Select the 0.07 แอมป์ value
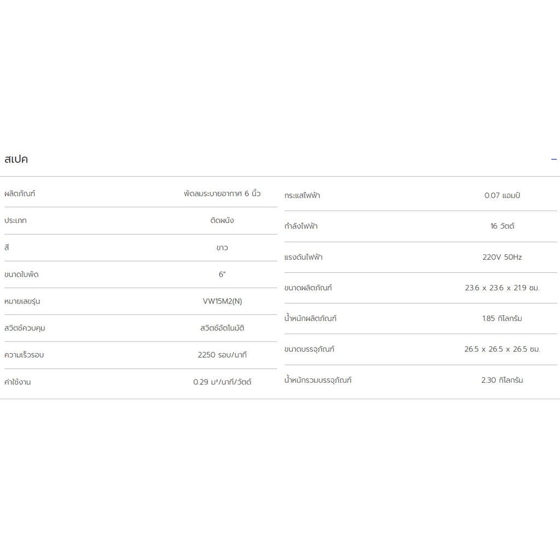 pyautogui.click(x=502, y=195)
